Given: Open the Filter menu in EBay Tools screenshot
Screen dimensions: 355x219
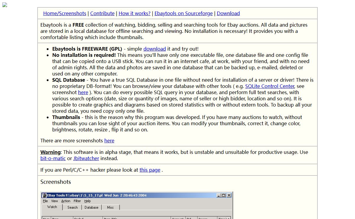Looking at the screenshot, I should click(77, 201).
